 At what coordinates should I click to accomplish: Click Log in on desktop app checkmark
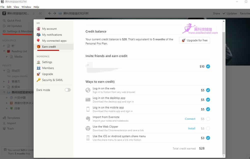[208, 100]
